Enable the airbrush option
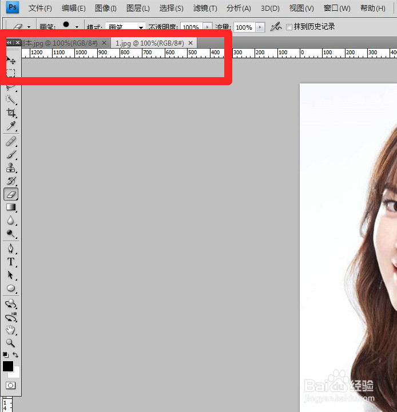The width and height of the screenshot is (397, 412). [276, 27]
